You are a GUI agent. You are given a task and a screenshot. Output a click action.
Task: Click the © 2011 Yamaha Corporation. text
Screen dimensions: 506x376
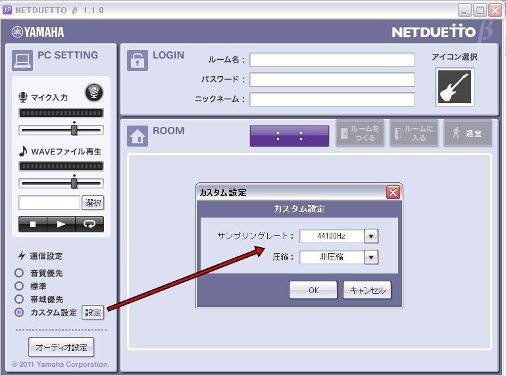coord(61,364)
